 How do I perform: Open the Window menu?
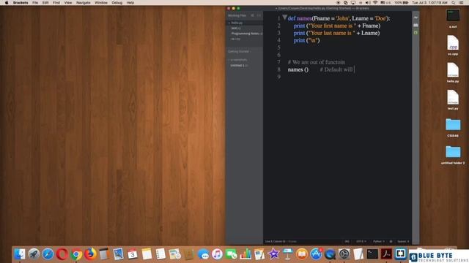(101, 3)
